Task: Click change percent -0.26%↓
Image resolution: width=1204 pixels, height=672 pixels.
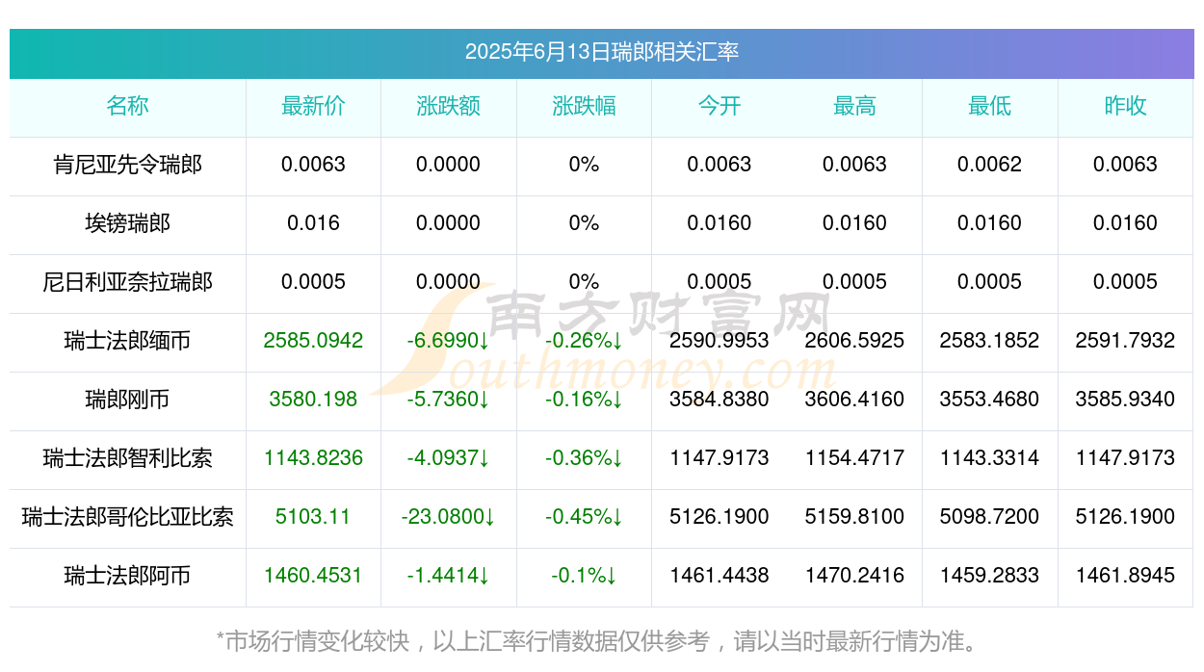Action: (584, 341)
